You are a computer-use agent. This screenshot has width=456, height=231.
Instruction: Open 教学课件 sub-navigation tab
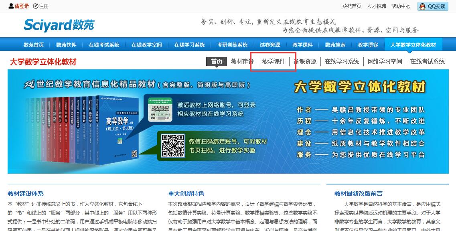tap(274, 61)
